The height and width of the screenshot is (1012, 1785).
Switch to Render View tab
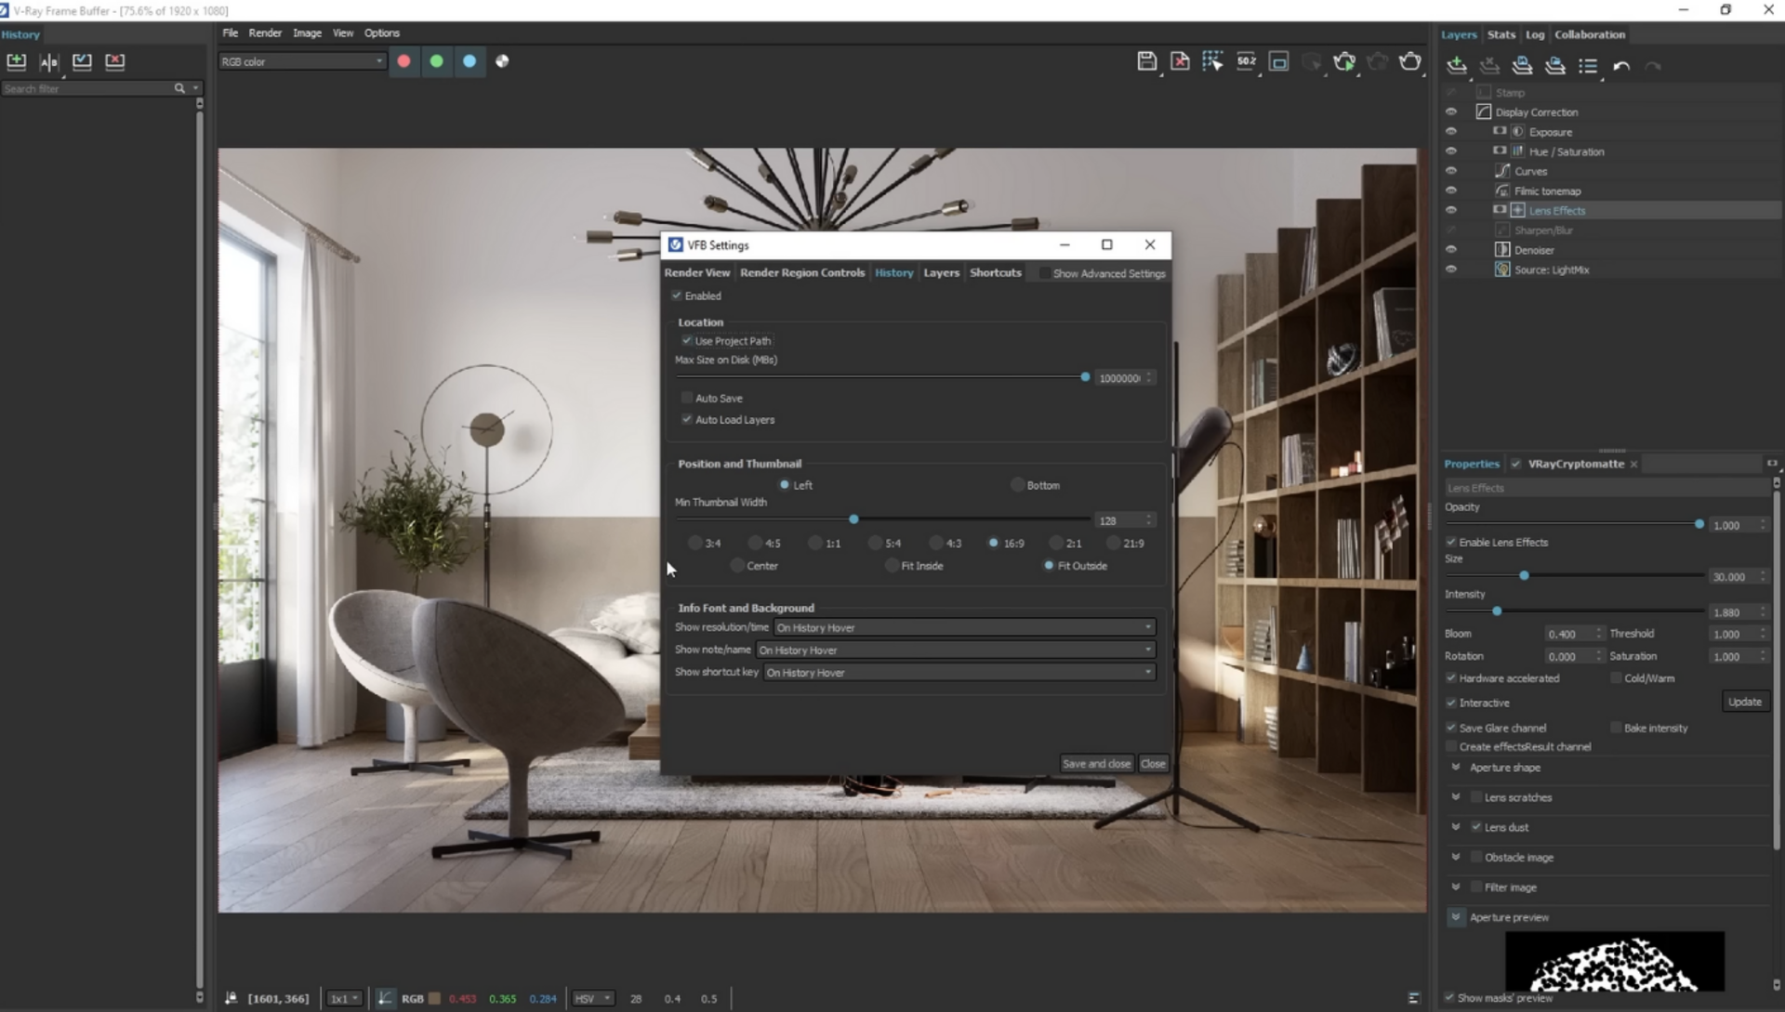pos(697,272)
